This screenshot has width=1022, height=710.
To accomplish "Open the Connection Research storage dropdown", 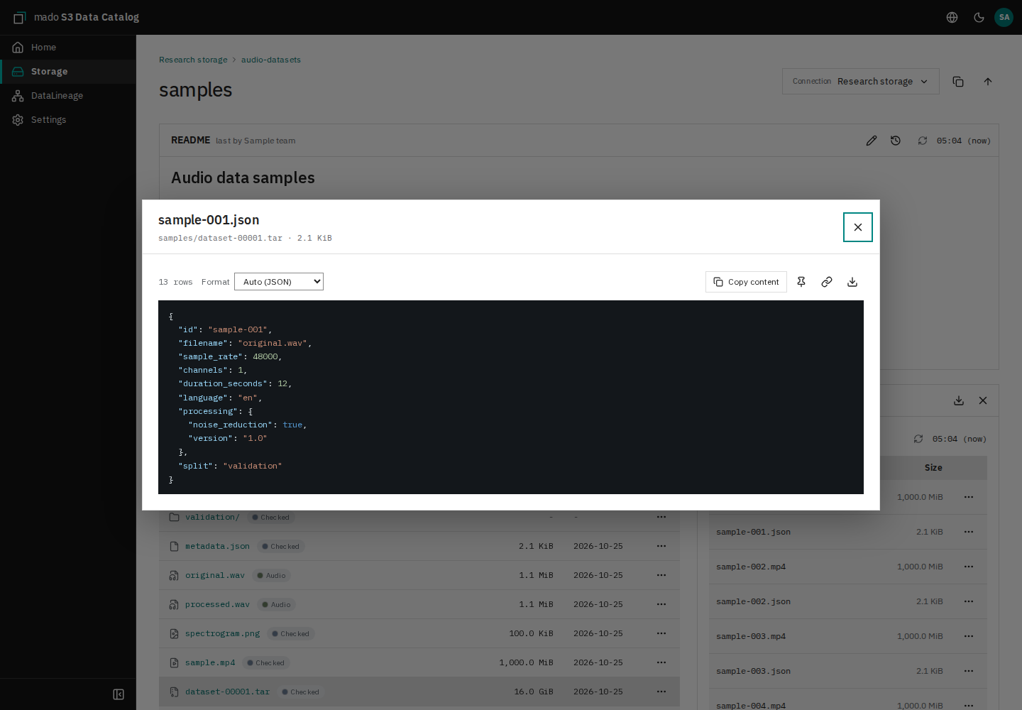I will (x=861, y=82).
